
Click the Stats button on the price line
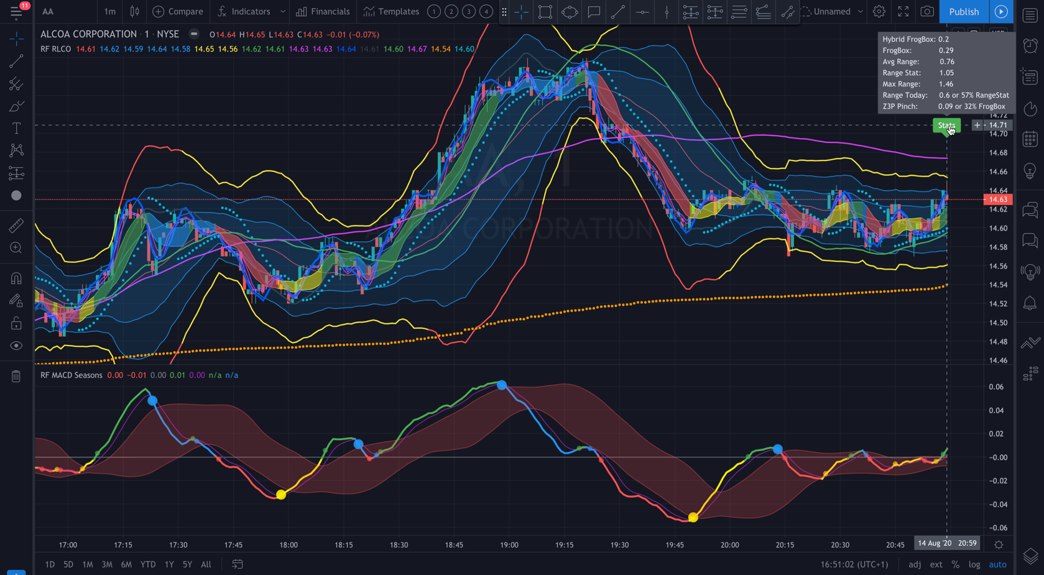pyautogui.click(x=946, y=125)
